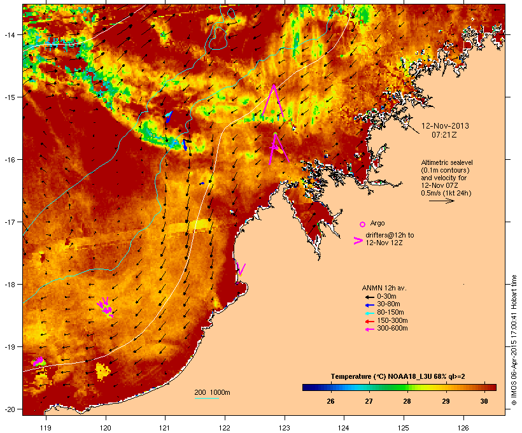This screenshot has height=433, width=522.
Task: Click the magenta V drifter on the coast near -18
Action: [x=241, y=269]
